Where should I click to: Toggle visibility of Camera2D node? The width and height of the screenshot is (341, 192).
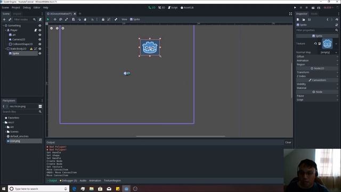40,39
